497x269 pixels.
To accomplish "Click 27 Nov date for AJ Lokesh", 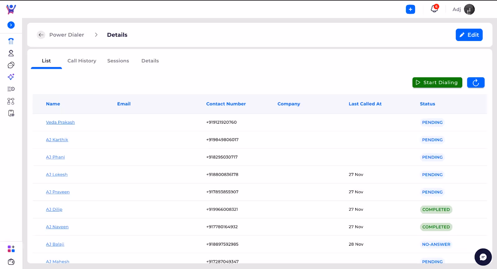I will (x=356, y=175).
